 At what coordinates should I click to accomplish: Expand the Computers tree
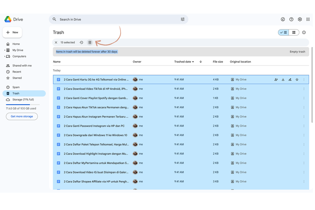(5, 56)
